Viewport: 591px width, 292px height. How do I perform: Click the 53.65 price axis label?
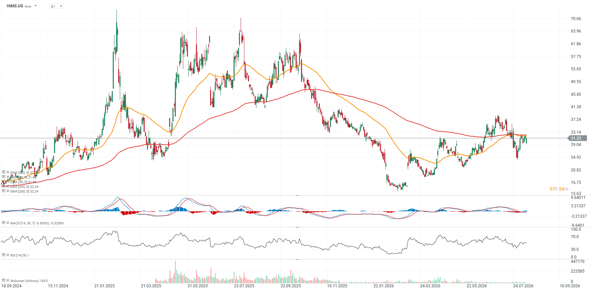(x=576, y=69)
